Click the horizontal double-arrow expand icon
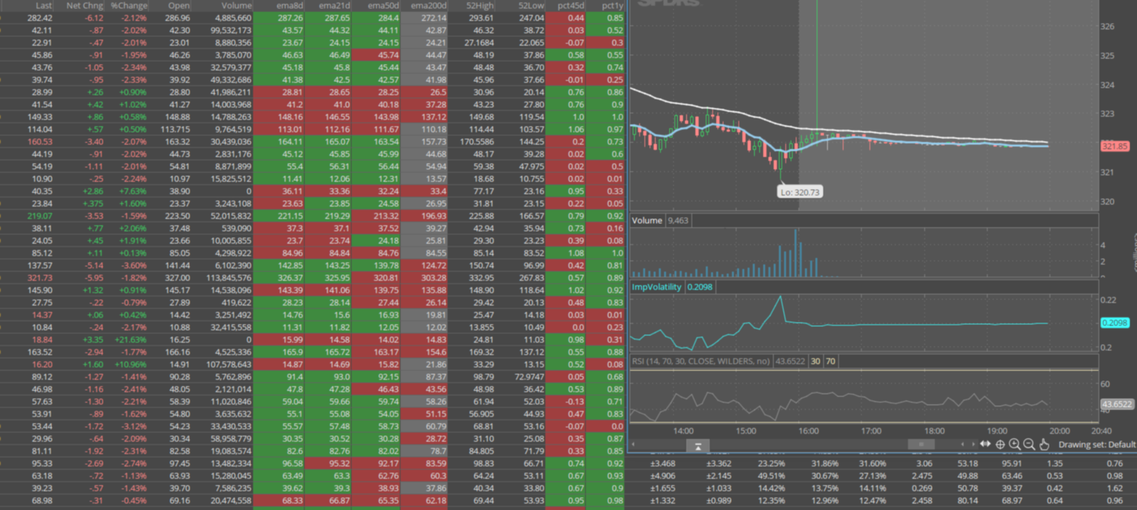The width and height of the screenshot is (1137, 510). pos(985,444)
